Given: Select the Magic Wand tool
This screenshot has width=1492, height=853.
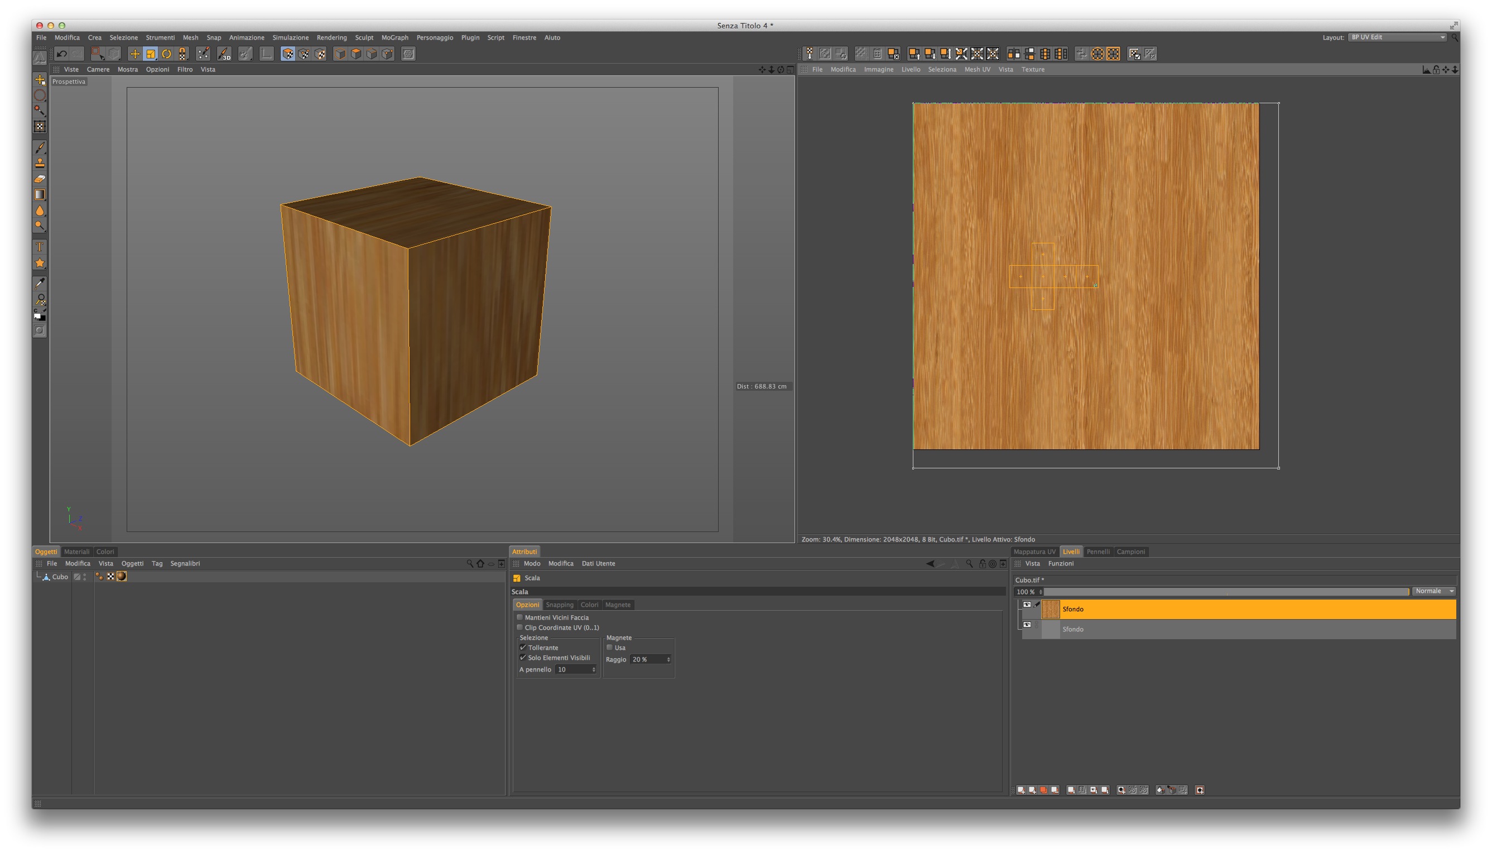Looking at the screenshot, I should click(40, 110).
